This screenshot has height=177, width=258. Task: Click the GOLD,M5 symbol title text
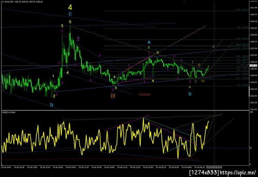[x=8, y=2]
